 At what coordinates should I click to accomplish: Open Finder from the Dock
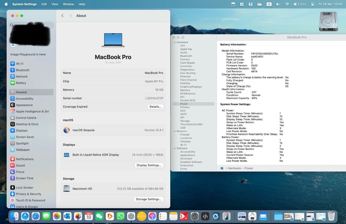14,216
